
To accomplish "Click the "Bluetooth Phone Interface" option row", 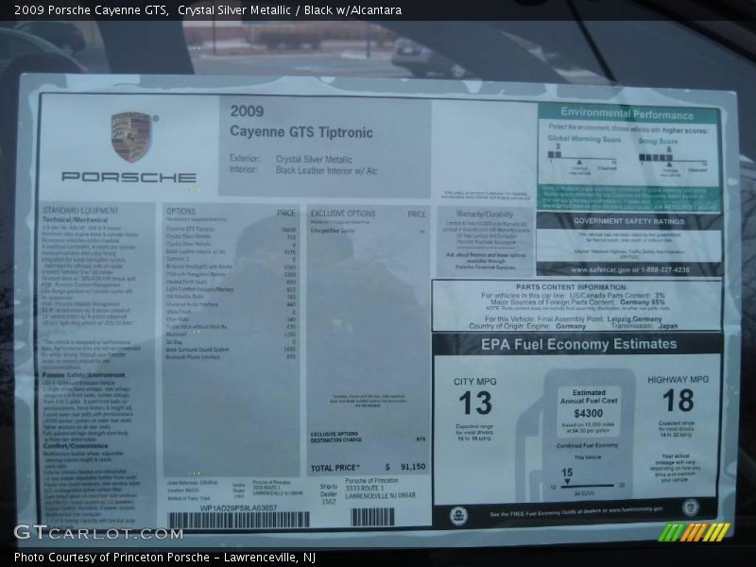I will tap(231, 357).
